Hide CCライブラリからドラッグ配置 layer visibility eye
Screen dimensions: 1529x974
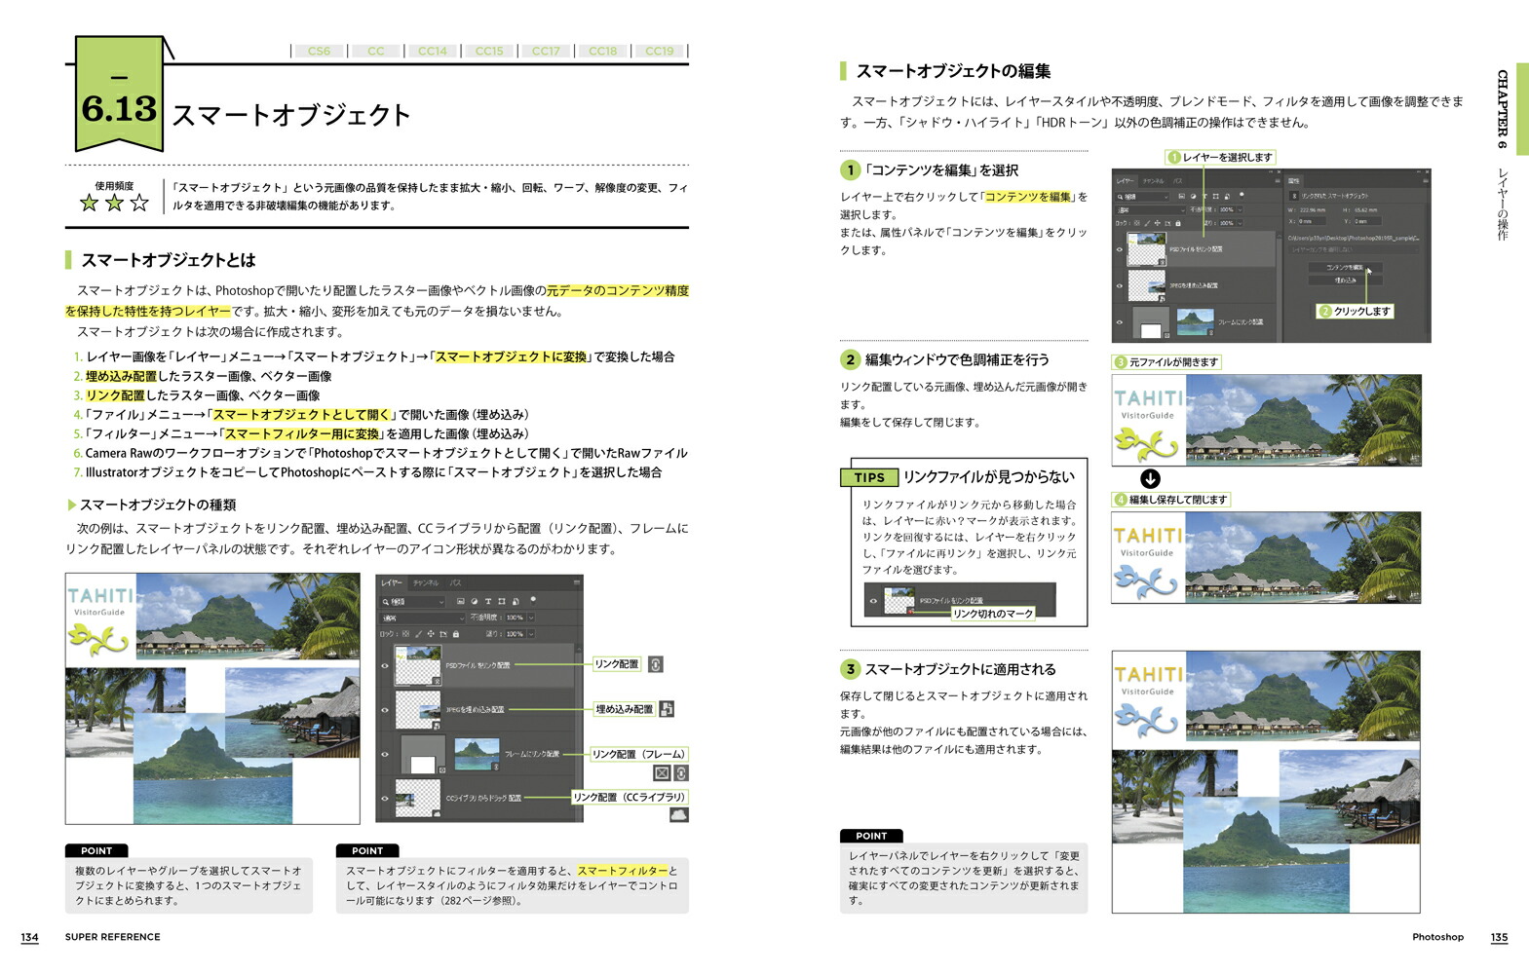385,799
